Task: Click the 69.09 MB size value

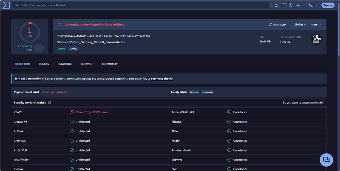Action: point(265,42)
